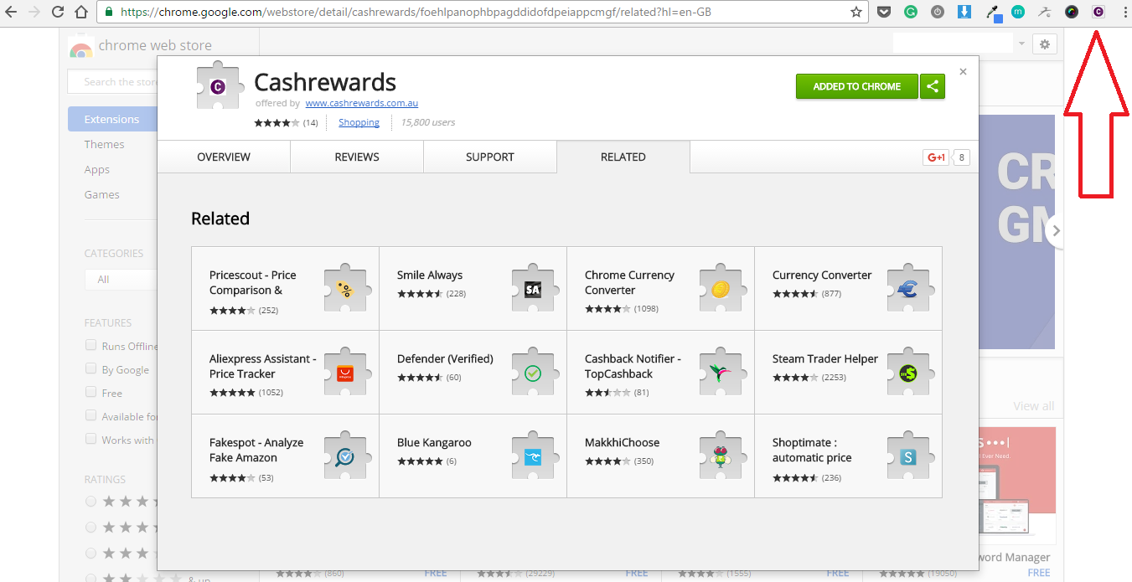Activate the eyedropper color picker extension

tap(992, 12)
